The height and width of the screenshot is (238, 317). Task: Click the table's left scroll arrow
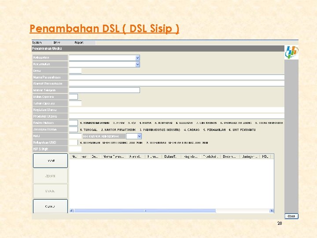[x=72, y=211]
